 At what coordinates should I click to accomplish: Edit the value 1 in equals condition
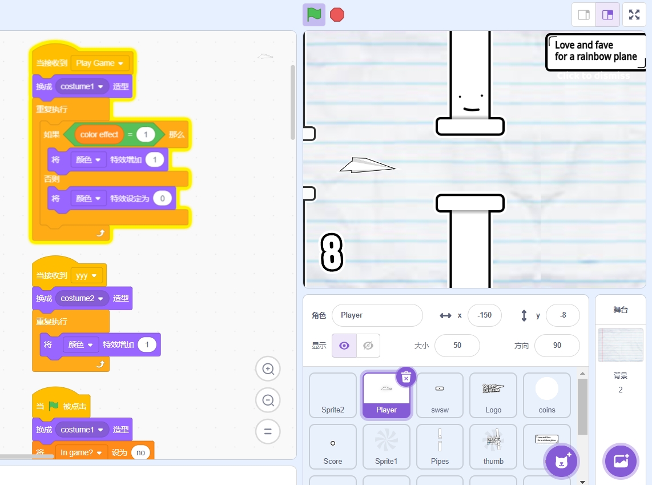pos(146,134)
